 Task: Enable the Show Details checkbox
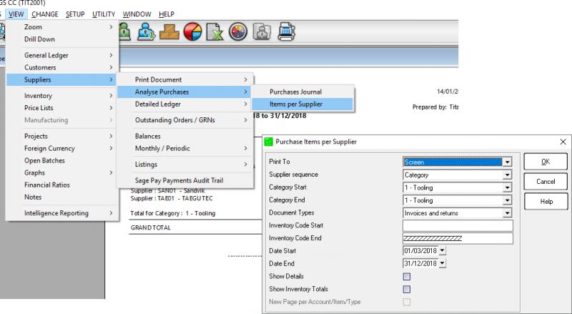pos(407,276)
